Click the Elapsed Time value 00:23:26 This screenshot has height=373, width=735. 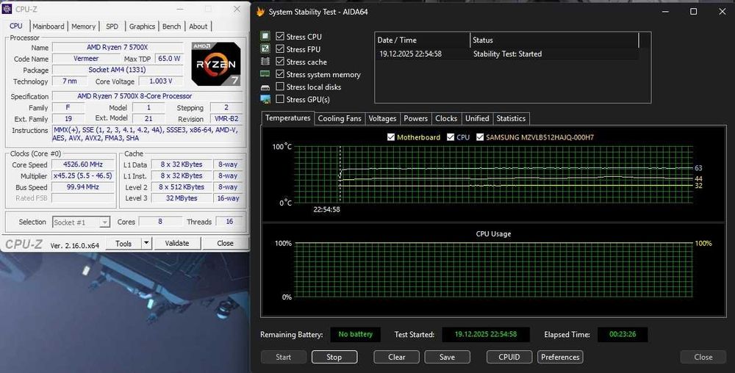[623, 334]
